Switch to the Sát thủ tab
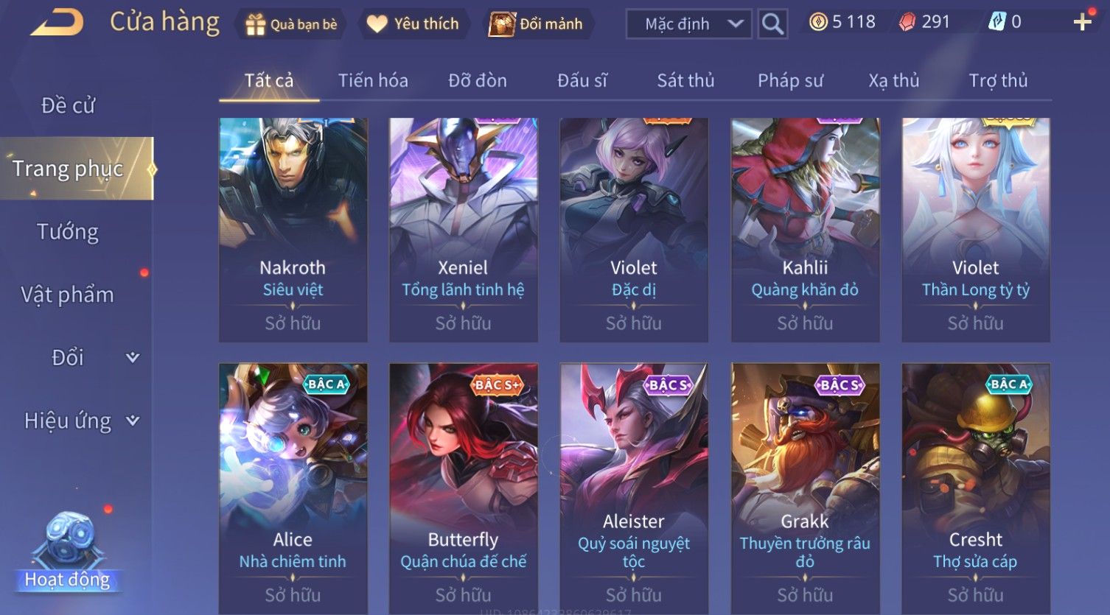The height and width of the screenshot is (615, 1110). tap(685, 80)
